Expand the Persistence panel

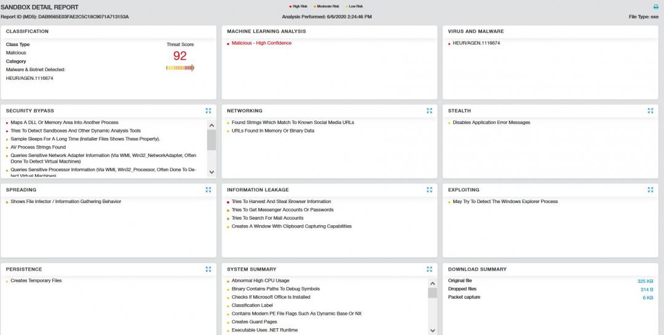[x=208, y=269]
